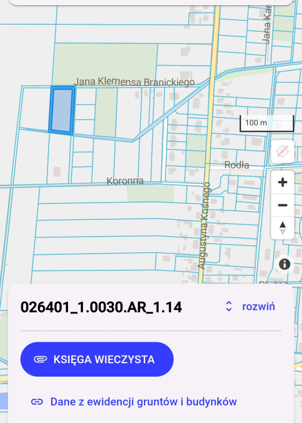Viewport: 302px width, 423px height.
Task: Click the up-down chevrons beside rozwiń
Action: (229, 307)
